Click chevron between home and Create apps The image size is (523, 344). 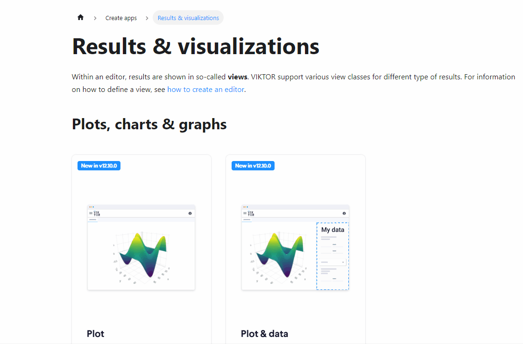click(x=95, y=18)
